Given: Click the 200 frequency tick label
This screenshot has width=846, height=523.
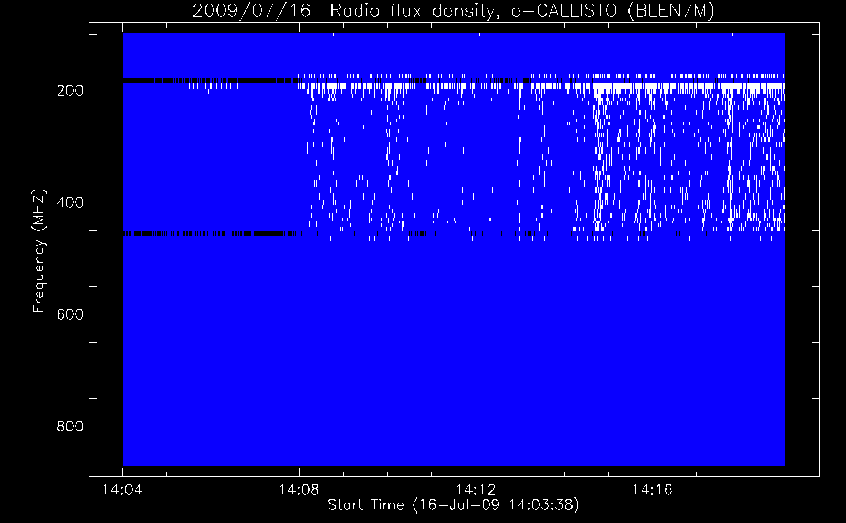Looking at the screenshot, I should pyautogui.click(x=70, y=90).
